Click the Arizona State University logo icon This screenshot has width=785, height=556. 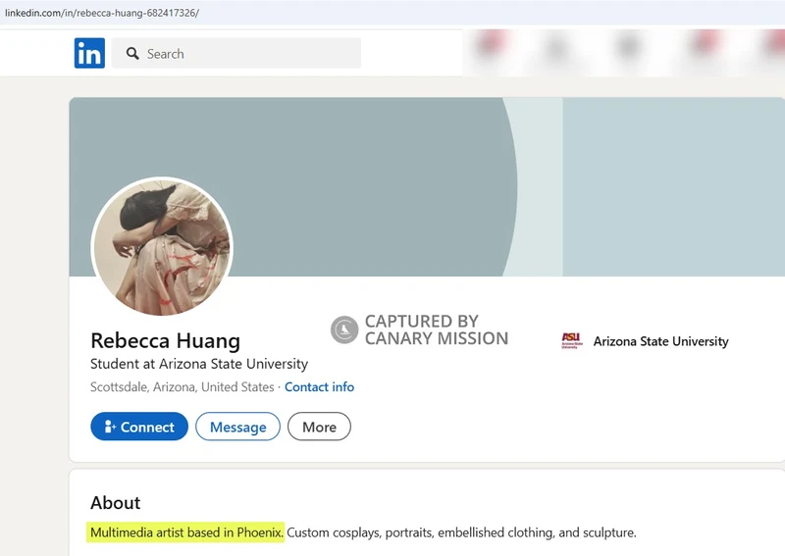pos(572,341)
